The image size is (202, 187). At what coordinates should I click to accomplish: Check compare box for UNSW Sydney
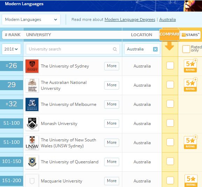pyautogui.click(x=170, y=142)
